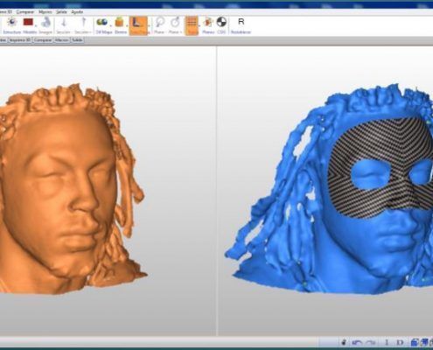
Task: Switch to the Salida tab below toolbar
Action: [x=77, y=40]
